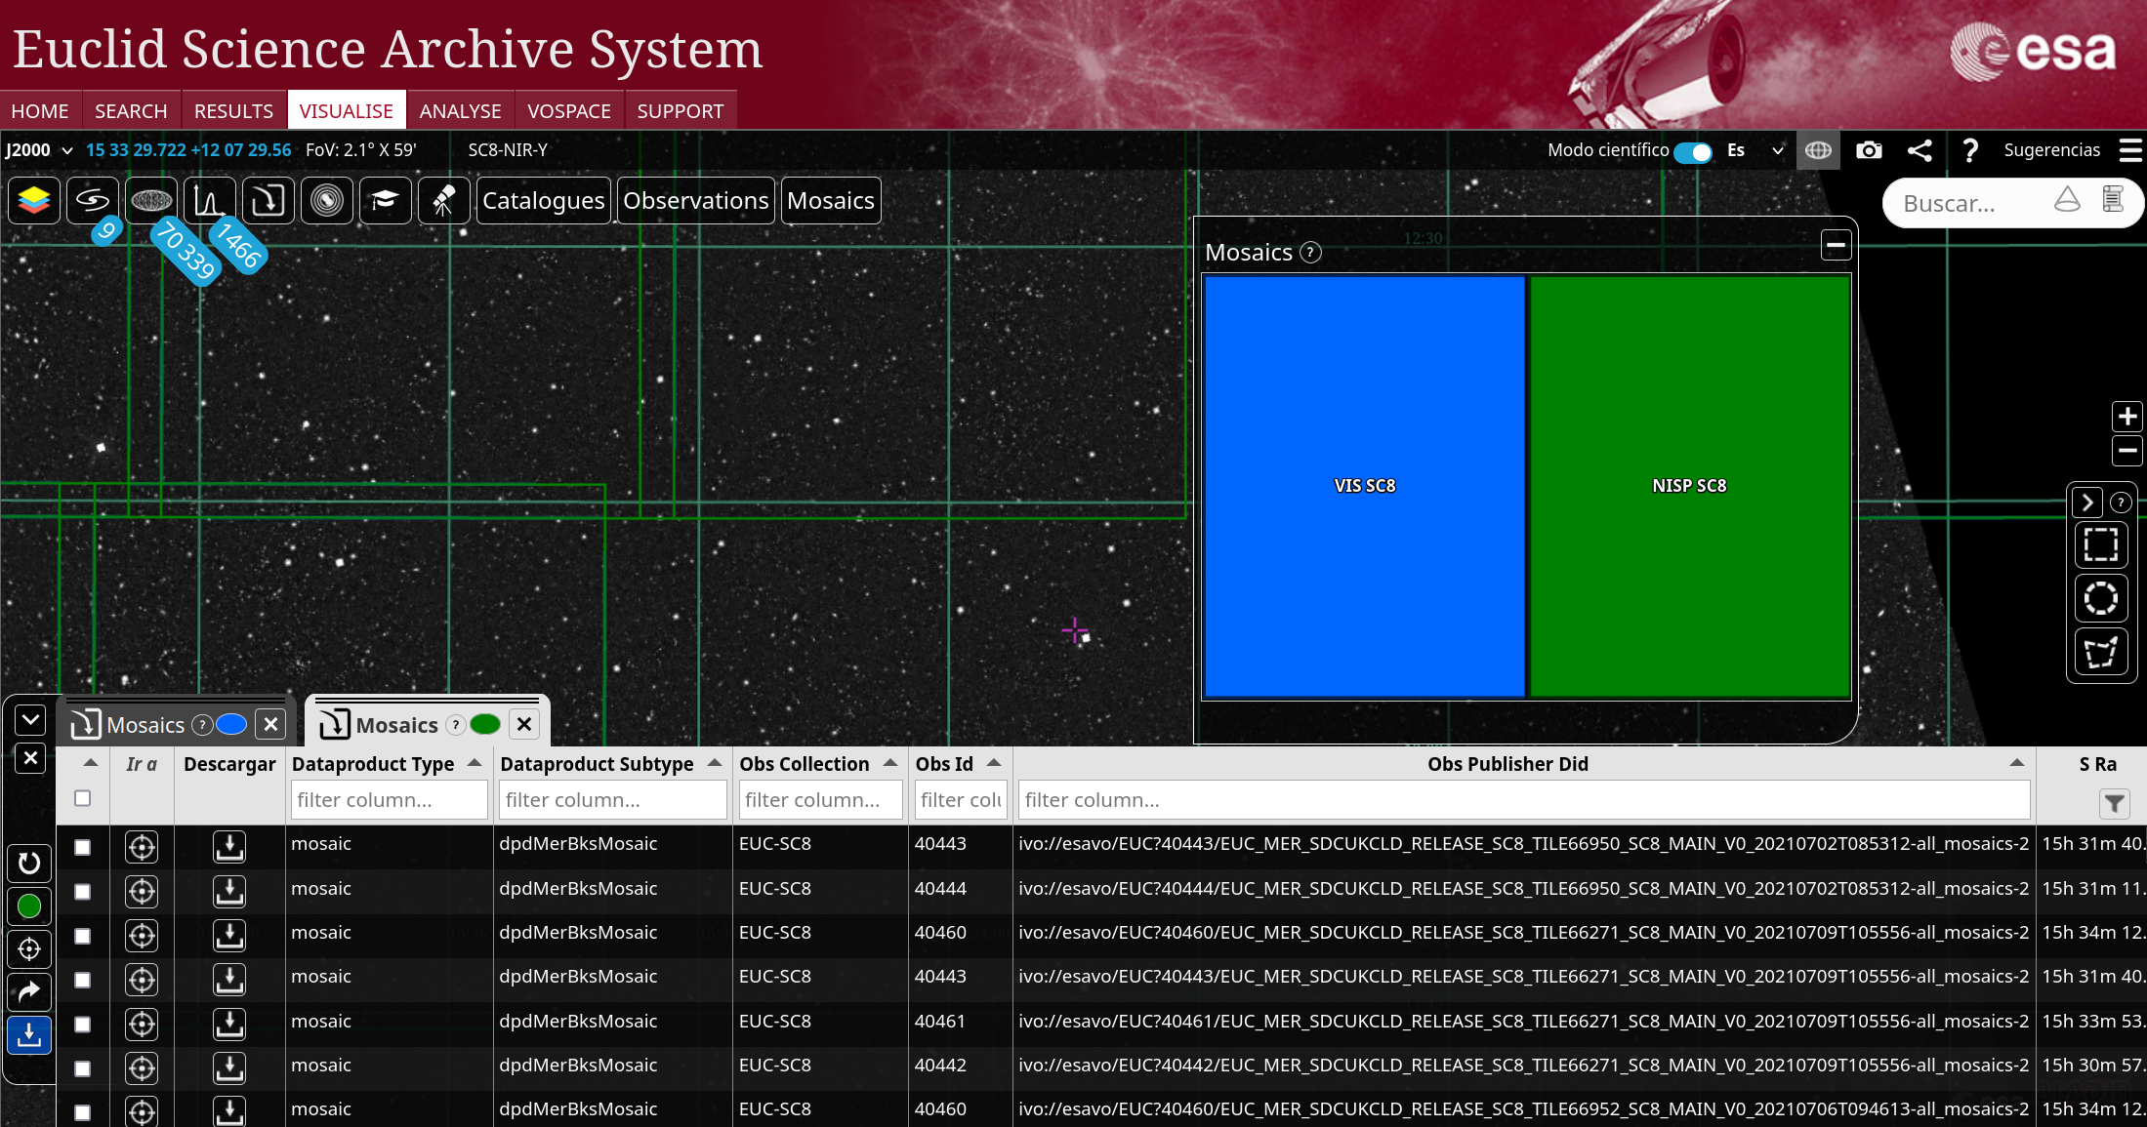Screen dimensions: 2147x1127
Task: Click the galaxy images toolbar icon
Action: click(93, 201)
